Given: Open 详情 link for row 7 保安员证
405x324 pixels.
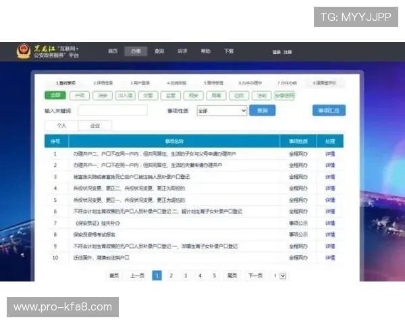Looking at the screenshot, I should pos(330,223).
